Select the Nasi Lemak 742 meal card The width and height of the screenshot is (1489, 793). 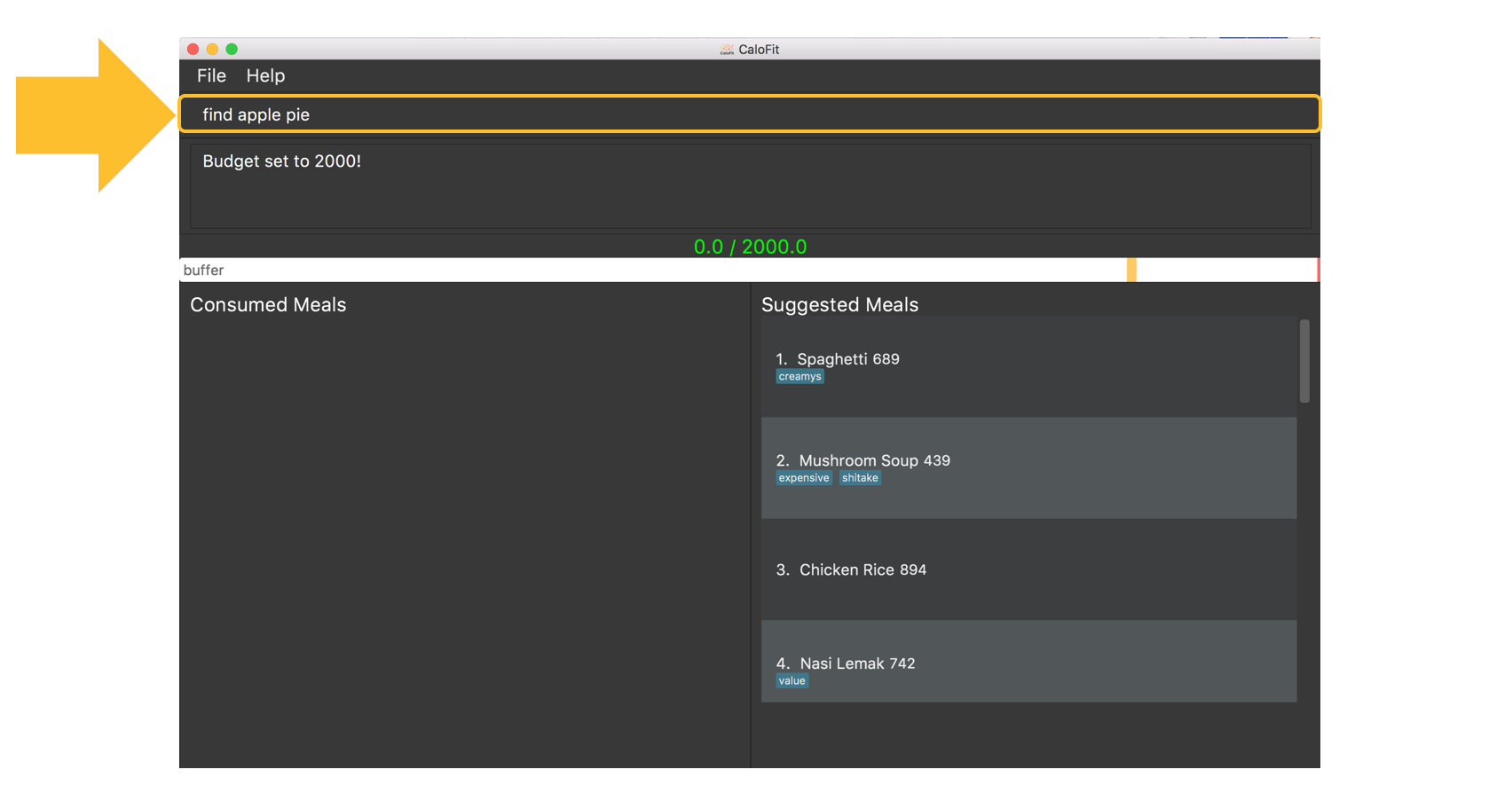pos(1028,661)
